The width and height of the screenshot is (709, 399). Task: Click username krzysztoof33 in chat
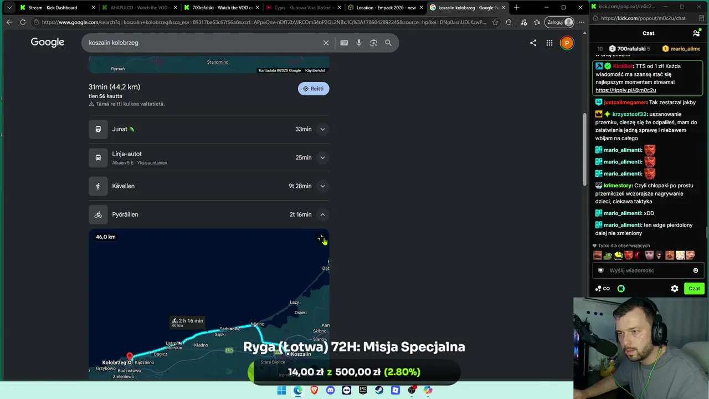pyautogui.click(x=630, y=114)
